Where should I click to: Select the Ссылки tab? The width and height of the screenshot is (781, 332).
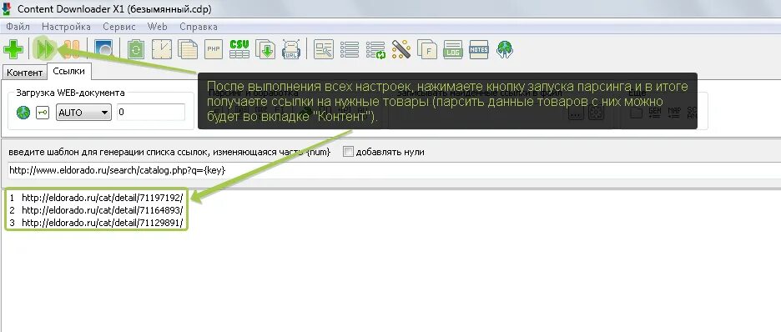coord(68,71)
